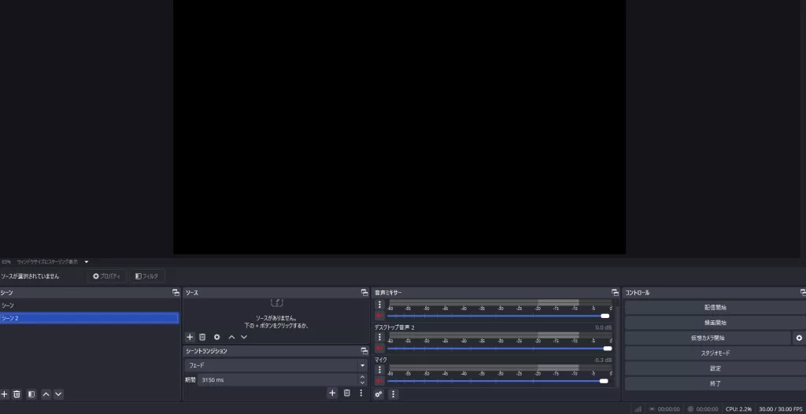Viewport: 806px width, 414px height.
Task: Open source properties gear in Sources panel
Action: pos(217,337)
